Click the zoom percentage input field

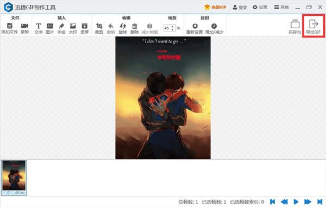(x=170, y=28)
